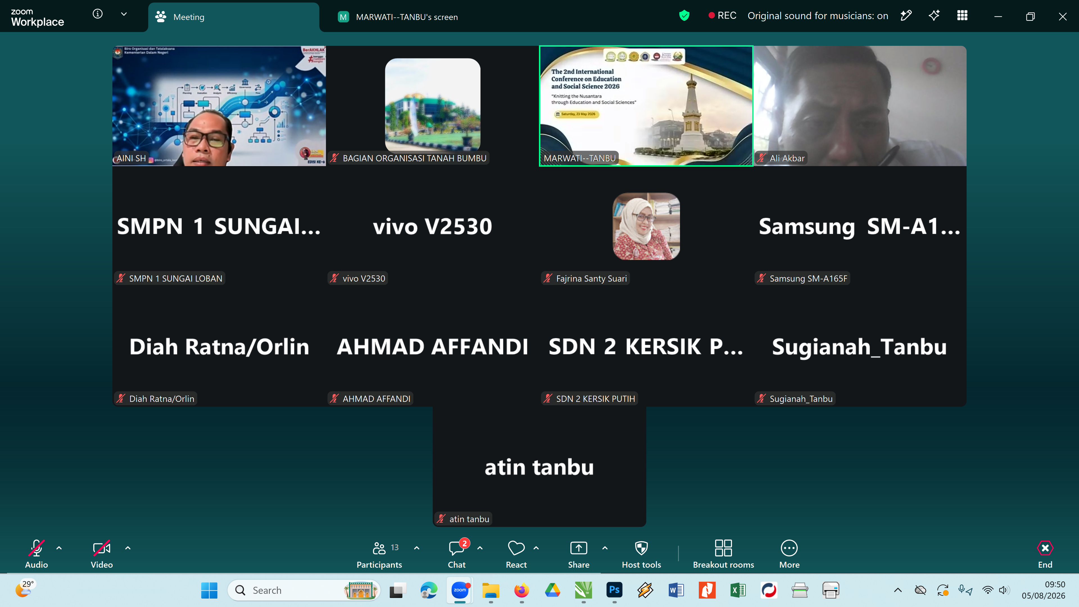Open Google Drive from the taskbar
1079x607 pixels.
(552, 590)
